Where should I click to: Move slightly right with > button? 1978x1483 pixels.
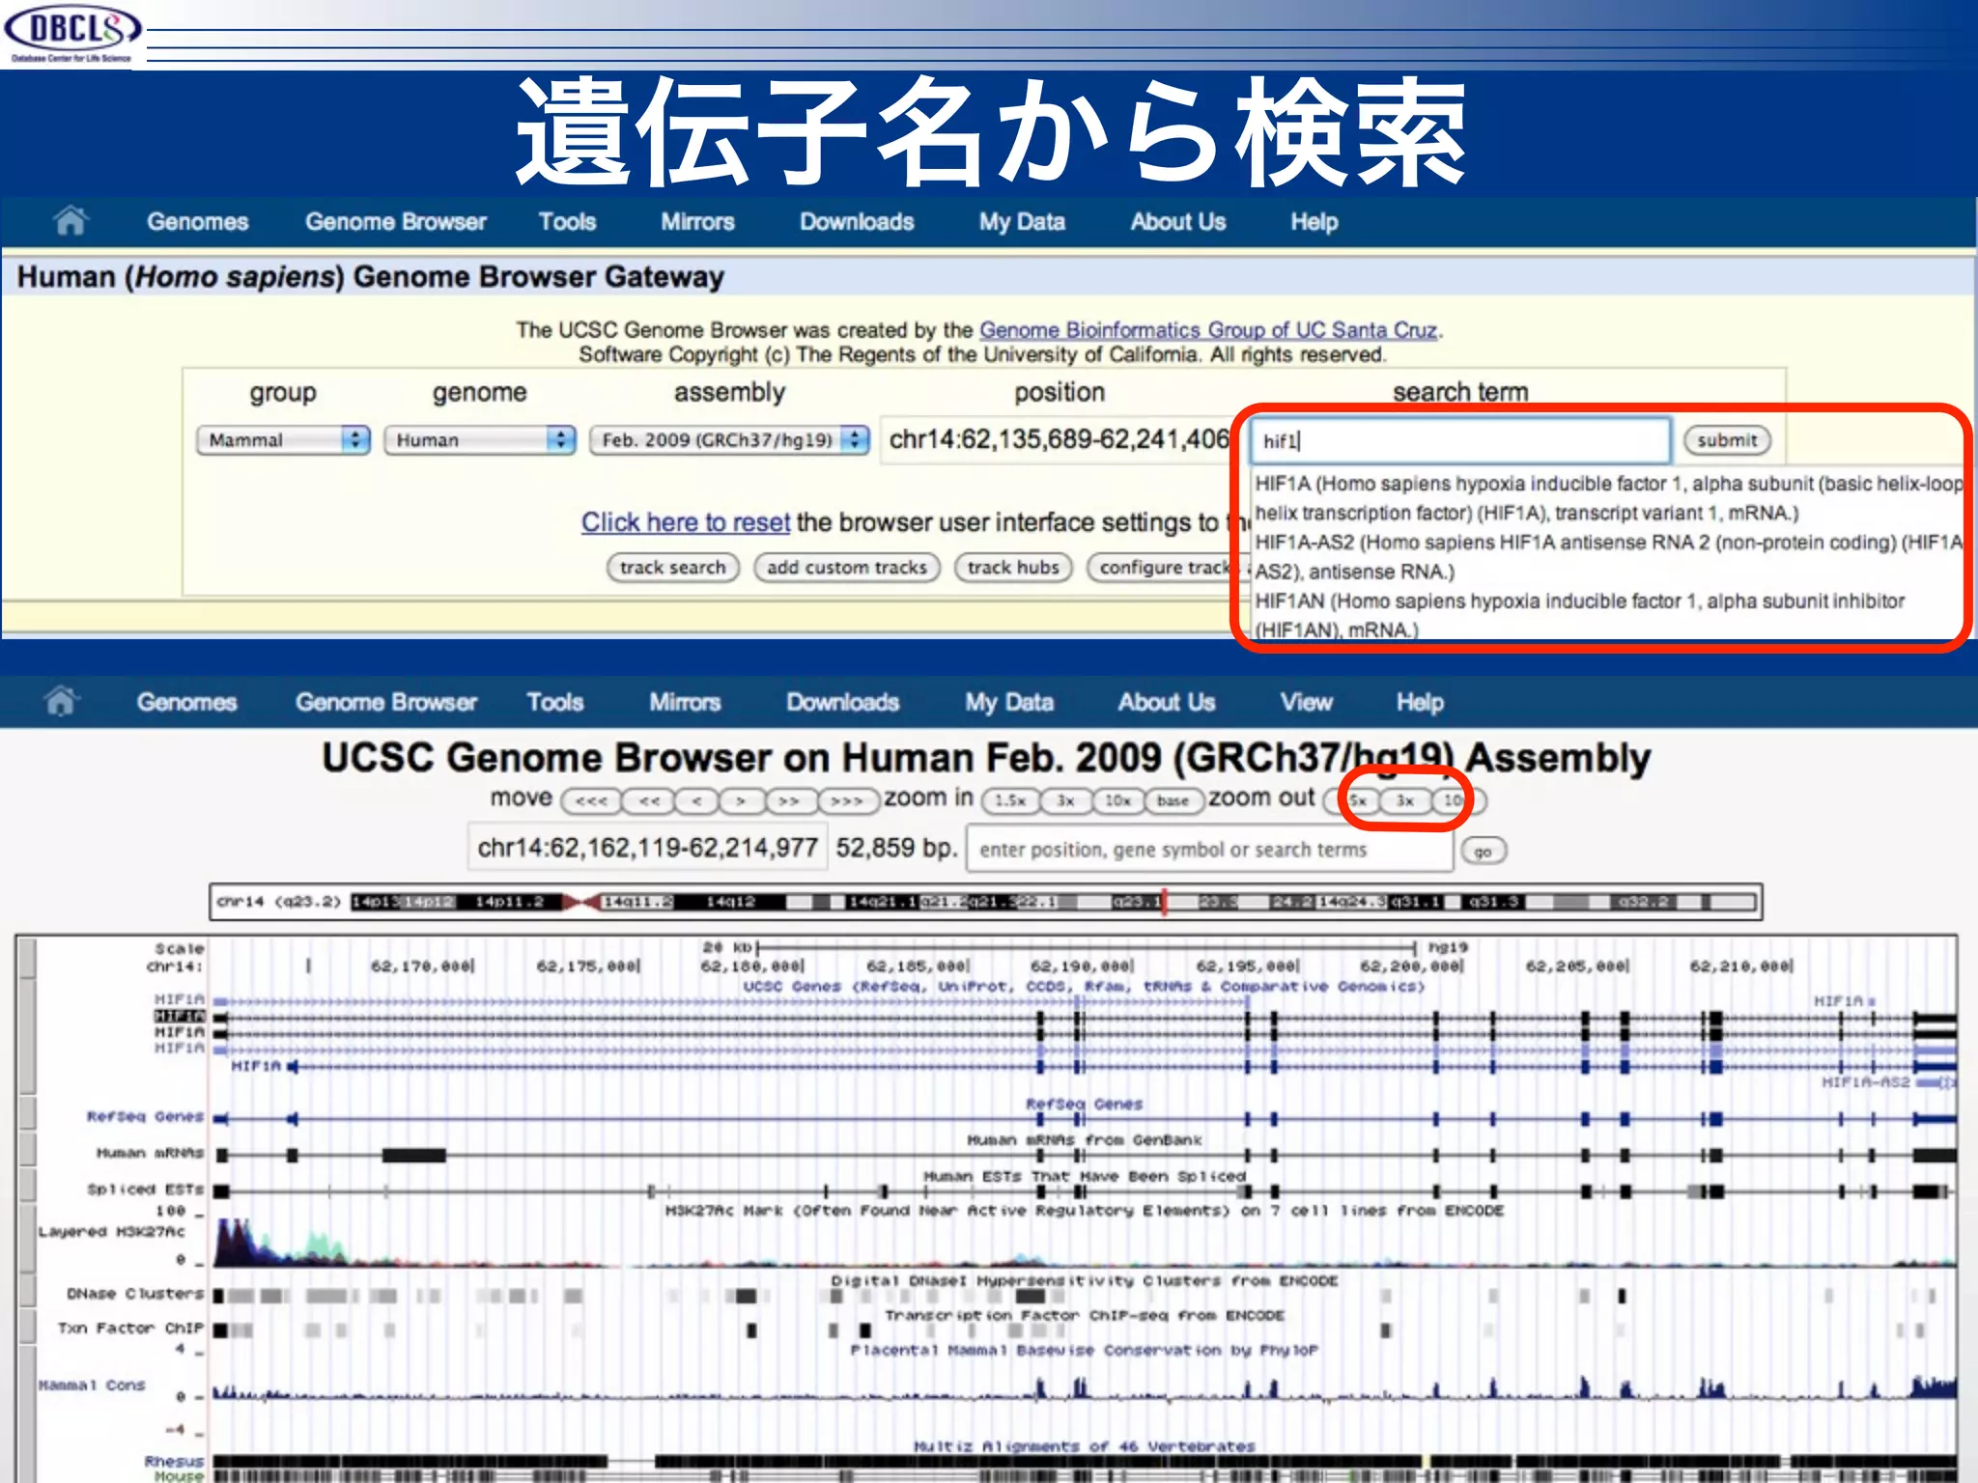tap(741, 800)
